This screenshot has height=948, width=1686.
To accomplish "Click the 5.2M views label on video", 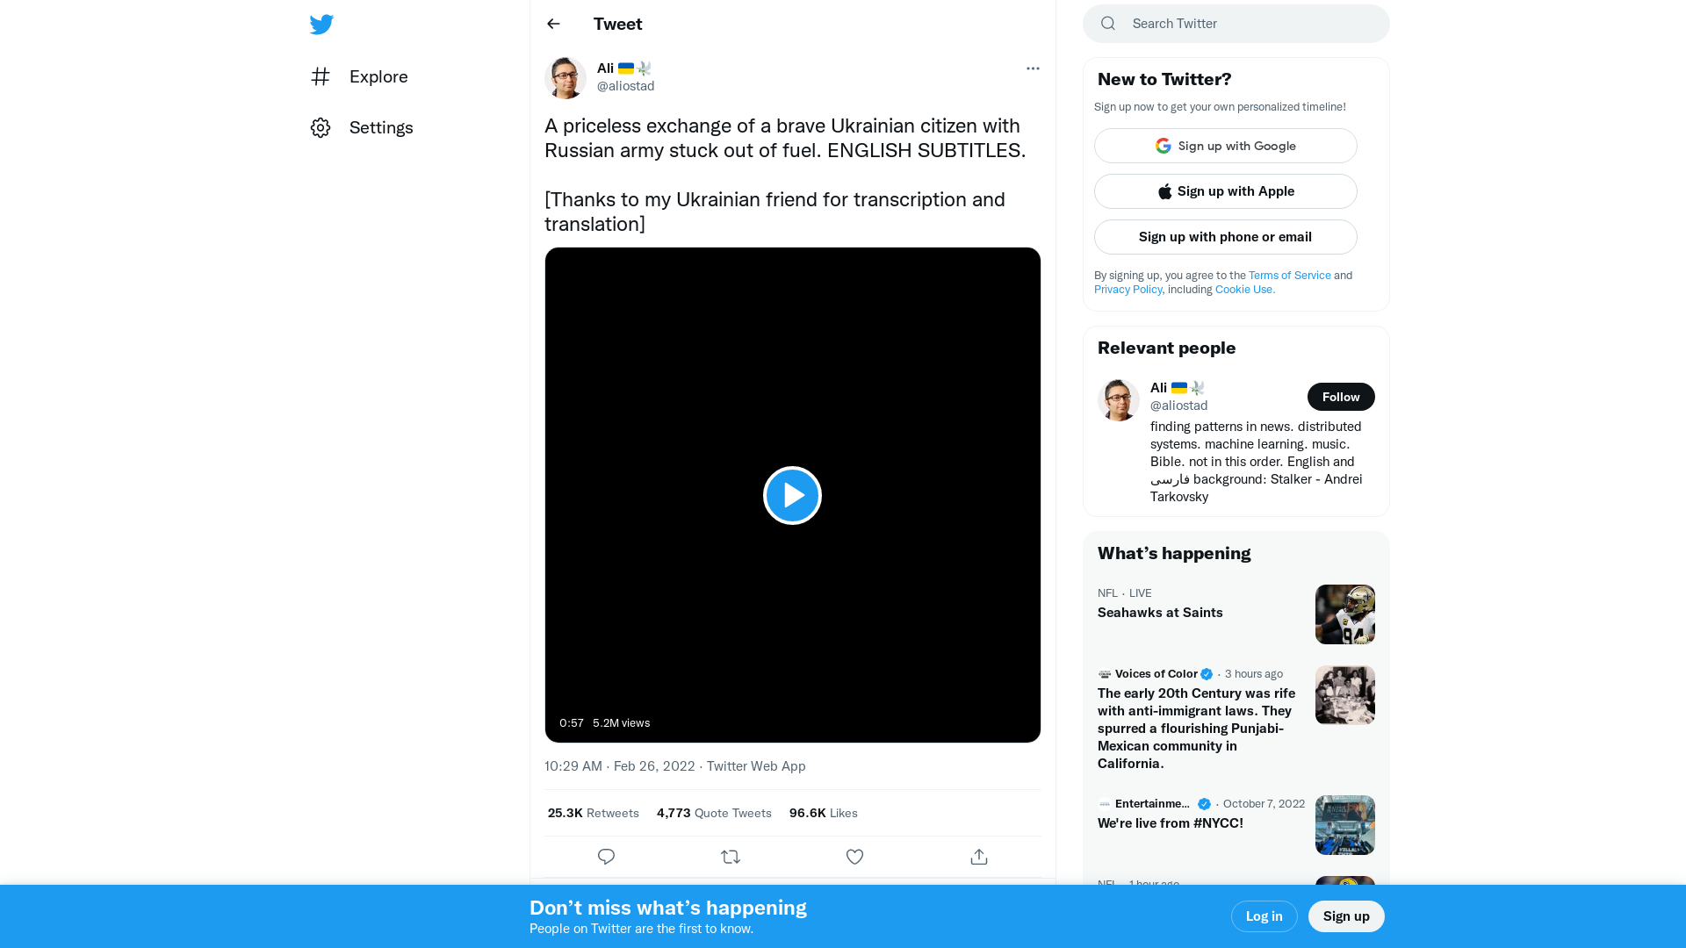I will (622, 723).
